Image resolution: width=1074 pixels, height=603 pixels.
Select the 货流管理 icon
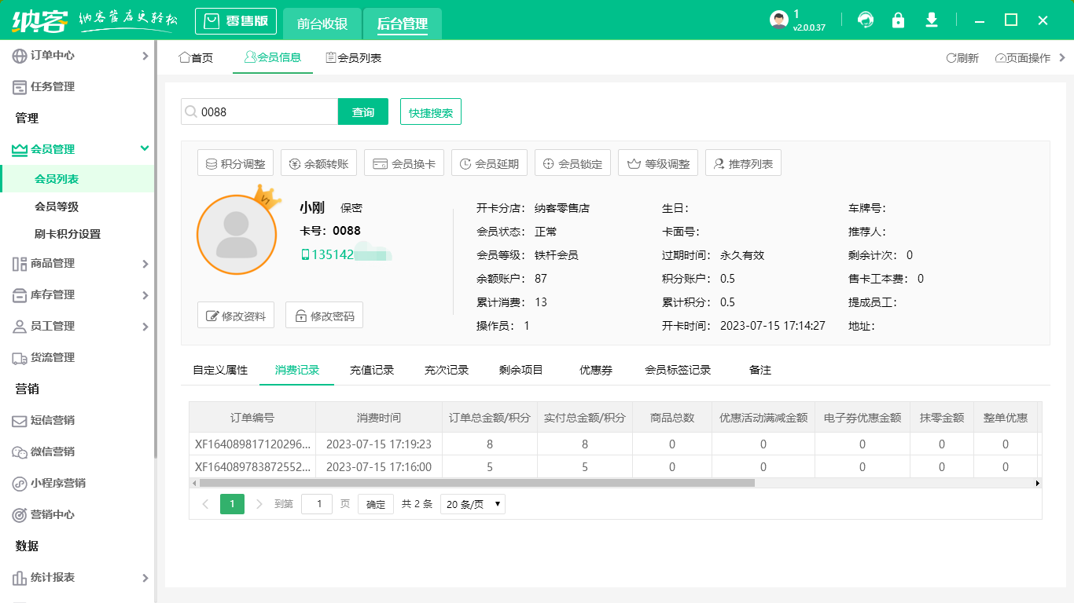(20, 358)
